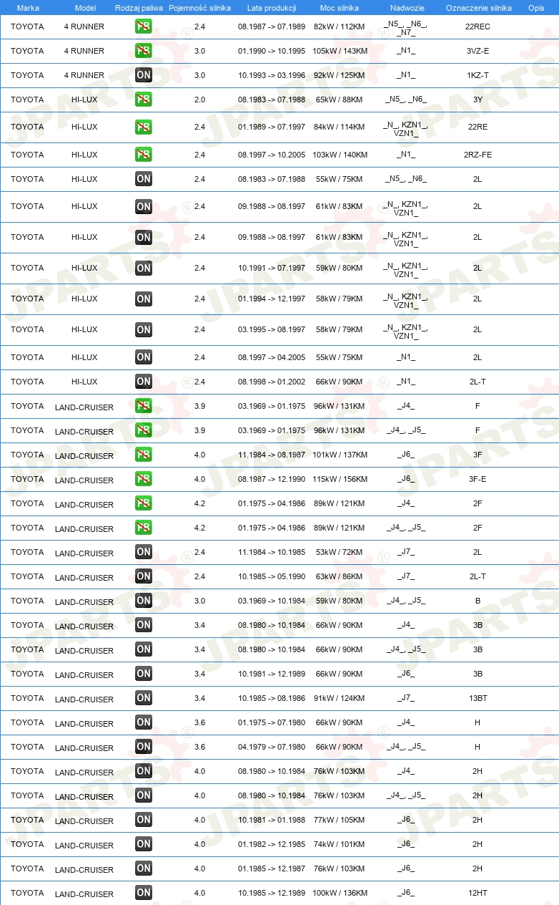The width and height of the screenshot is (559, 905).
Task: Click the production dates 08.1987 -> 12.1990
Action: pyautogui.click(x=272, y=479)
